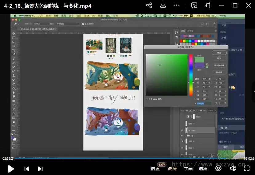Click the share icon in title bar
255x175 pixels.
[x=149, y=6]
